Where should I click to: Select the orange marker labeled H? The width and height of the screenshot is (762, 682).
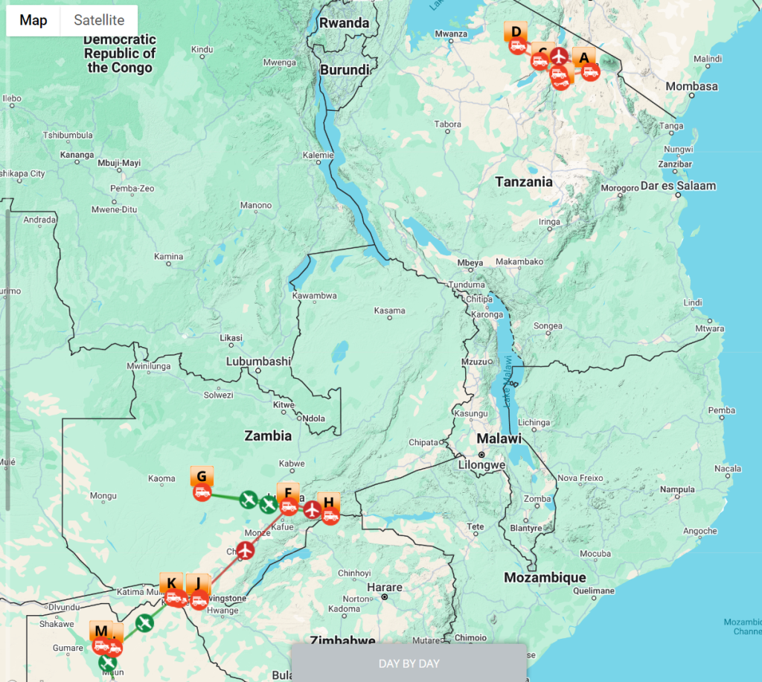point(328,502)
